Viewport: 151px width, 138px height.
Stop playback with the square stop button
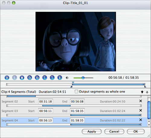(x=22, y=78)
